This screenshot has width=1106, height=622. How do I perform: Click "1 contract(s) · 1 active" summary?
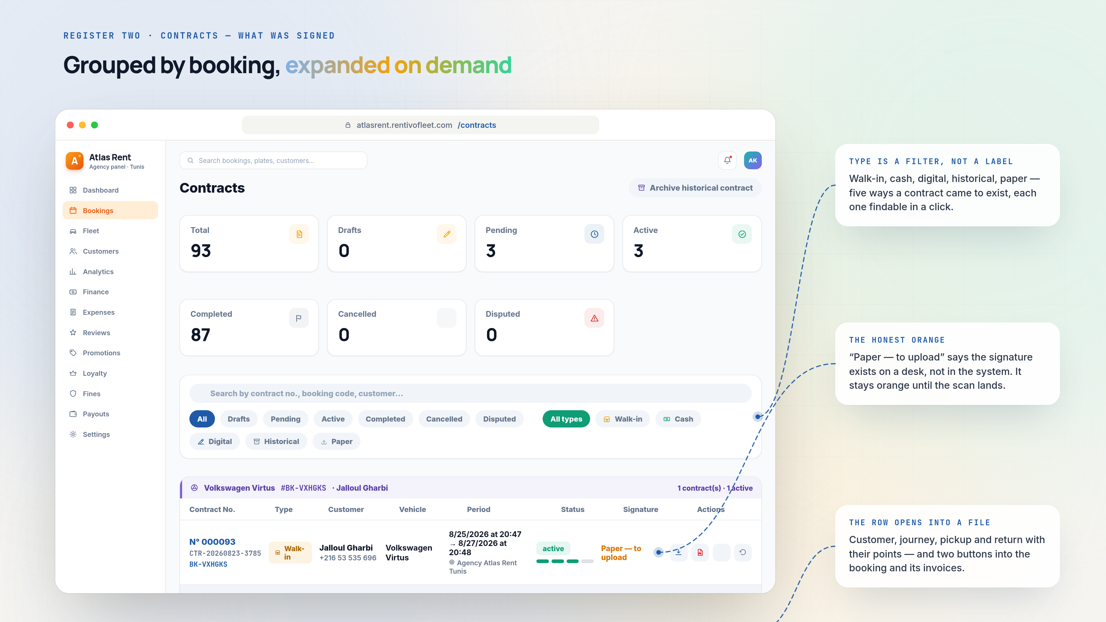(715, 488)
